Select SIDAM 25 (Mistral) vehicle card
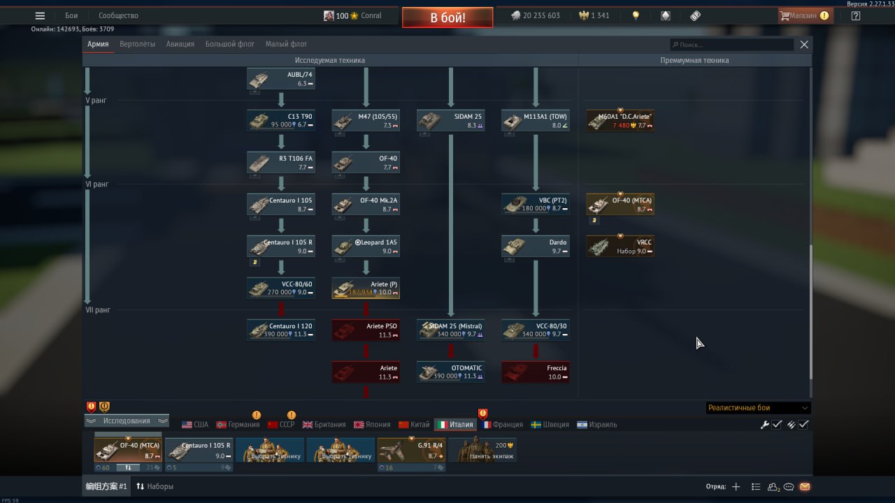 click(450, 330)
